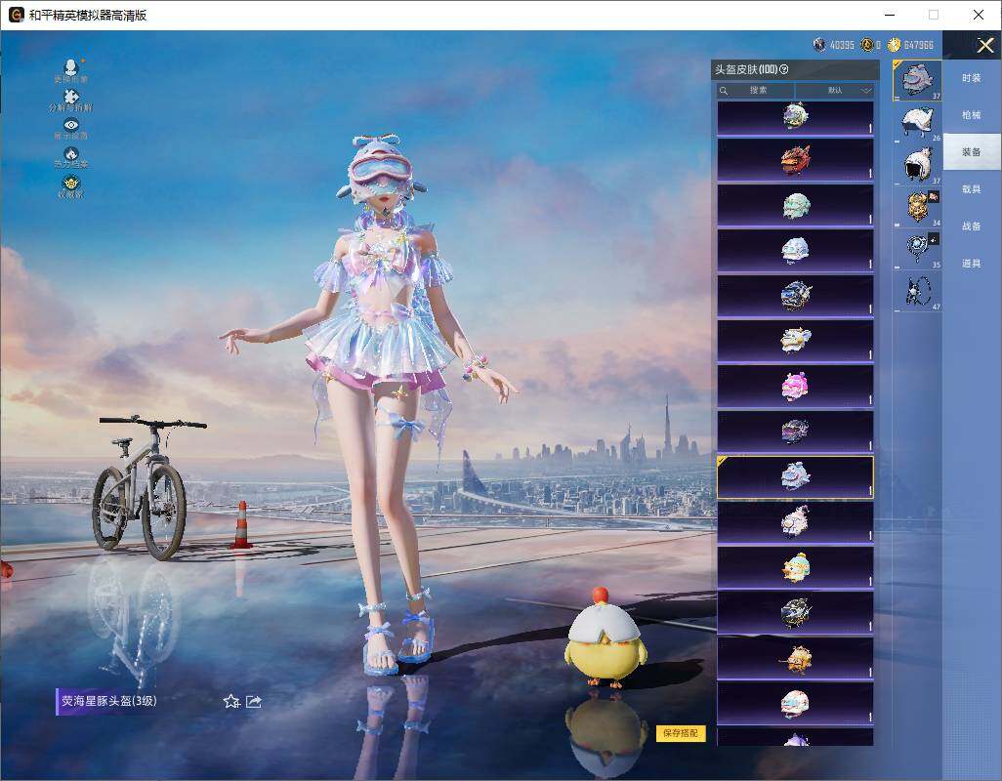Select the white helmet skin with pink accents below the highlighted row

point(795,522)
